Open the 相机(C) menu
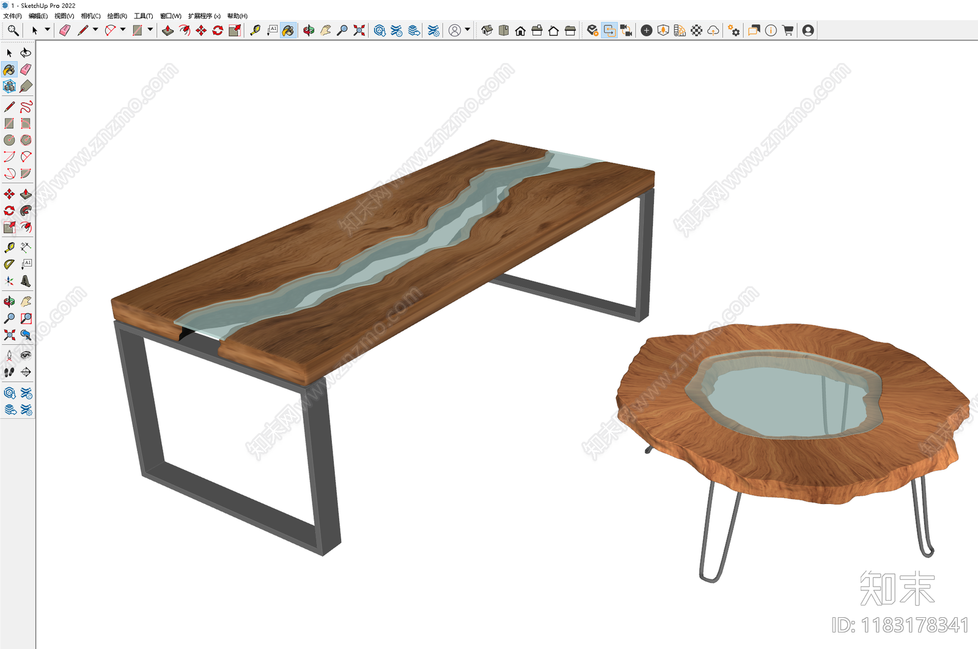This screenshot has width=978, height=649. pos(90,16)
